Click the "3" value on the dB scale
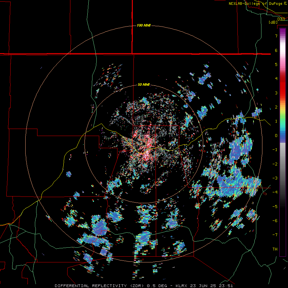Image resolution: width=288 pixels, height=288 pixels. click(276, 93)
